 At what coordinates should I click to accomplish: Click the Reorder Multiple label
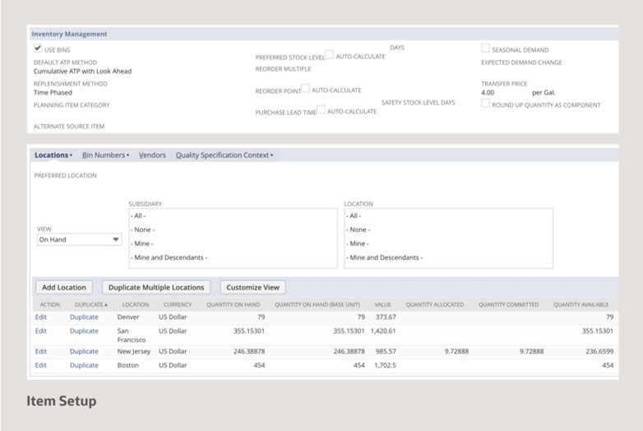pyautogui.click(x=283, y=69)
